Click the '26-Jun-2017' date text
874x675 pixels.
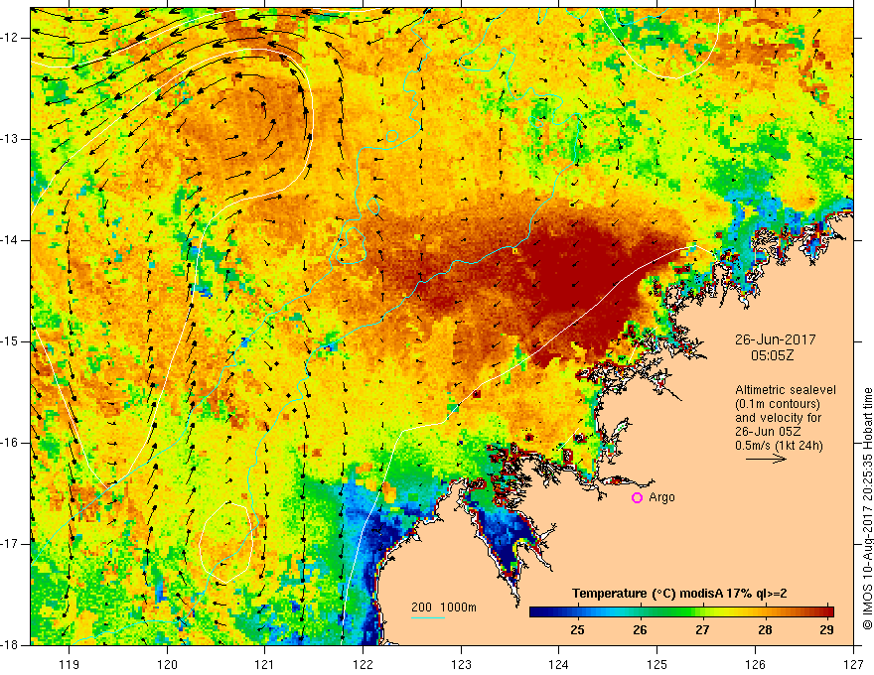[x=775, y=339]
